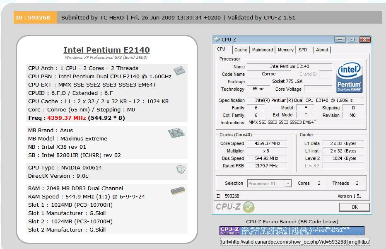Maximize the CPU-Z window
Viewport: 386px width, 249px height.
point(352,40)
